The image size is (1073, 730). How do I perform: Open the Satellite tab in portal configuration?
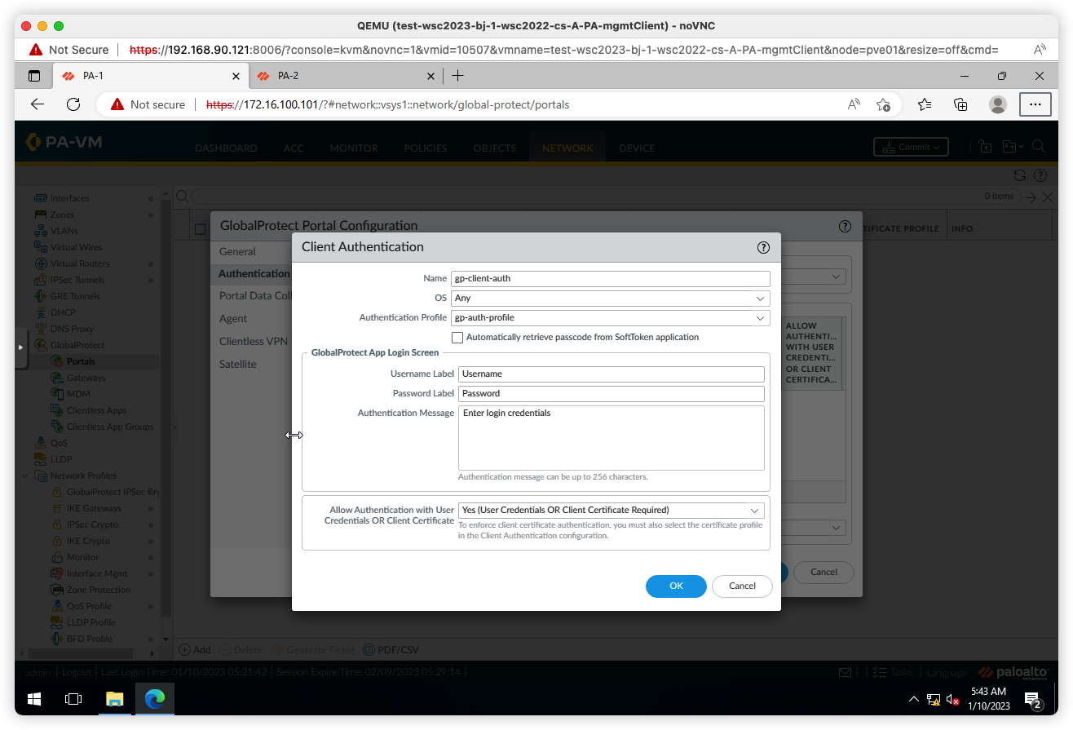tap(238, 364)
